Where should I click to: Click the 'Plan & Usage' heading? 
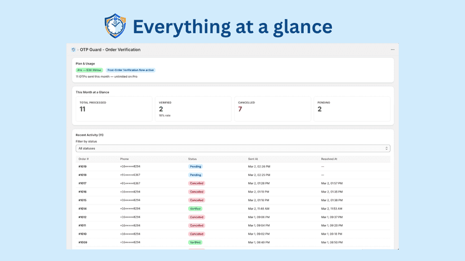85,64
